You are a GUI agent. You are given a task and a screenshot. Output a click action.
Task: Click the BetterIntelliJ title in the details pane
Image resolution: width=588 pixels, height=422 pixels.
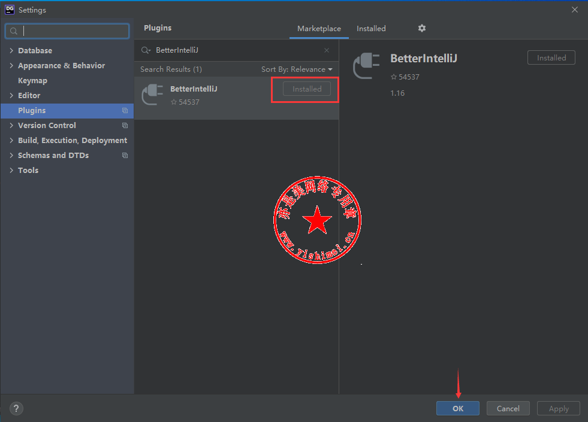(424, 59)
